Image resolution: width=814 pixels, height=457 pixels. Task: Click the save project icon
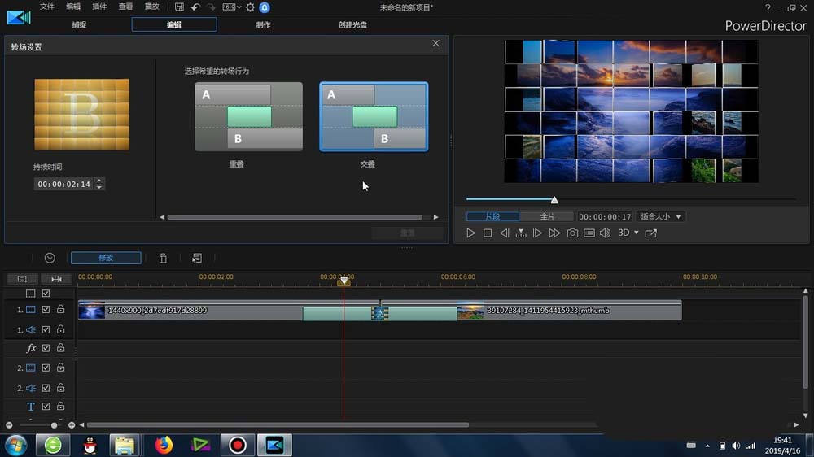tap(179, 7)
